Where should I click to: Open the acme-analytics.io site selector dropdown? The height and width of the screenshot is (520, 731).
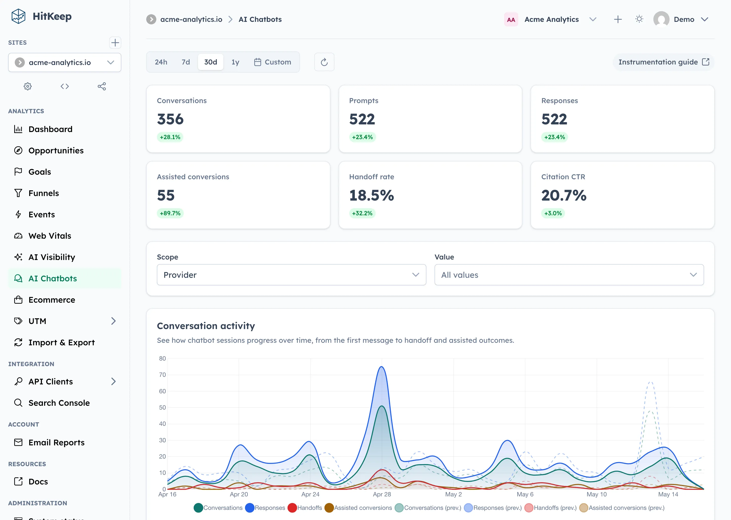65,62
